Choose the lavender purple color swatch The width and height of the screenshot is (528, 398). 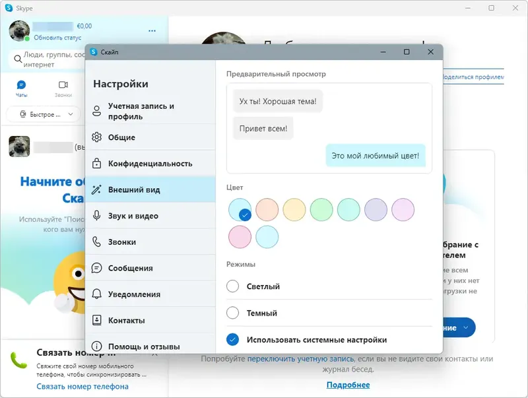[376, 209]
